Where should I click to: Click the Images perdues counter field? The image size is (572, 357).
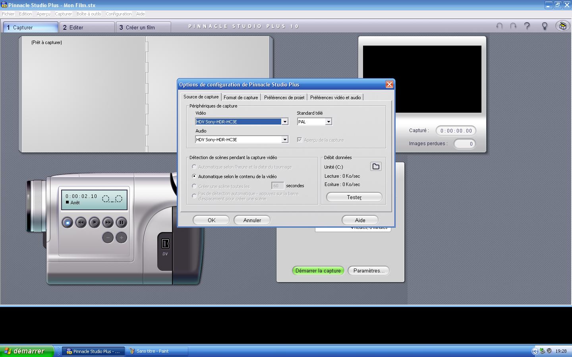(x=465, y=144)
